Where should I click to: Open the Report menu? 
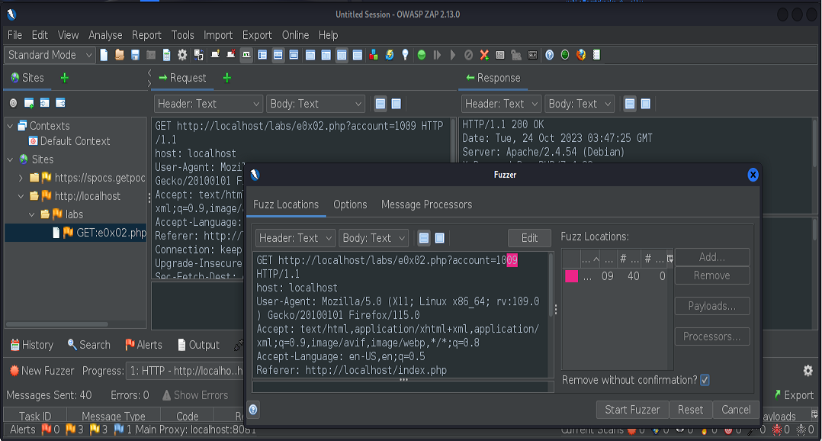pyautogui.click(x=146, y=35)
